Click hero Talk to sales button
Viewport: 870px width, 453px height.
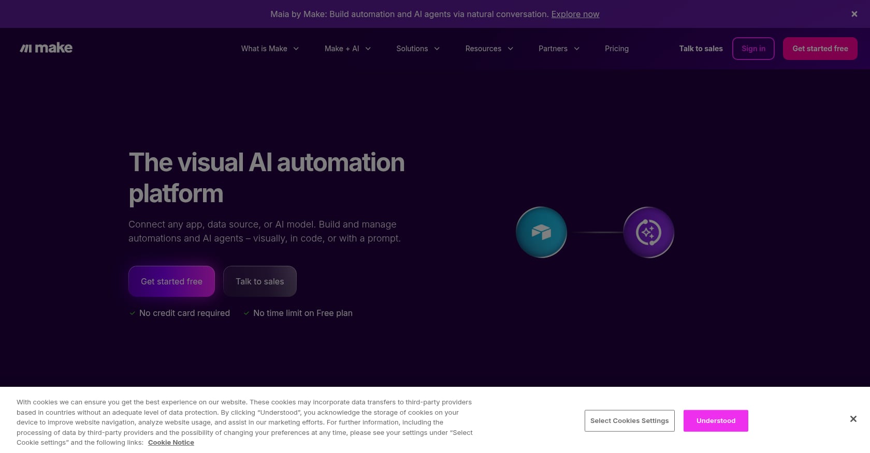pyautogui.click(x=260, y=281)
